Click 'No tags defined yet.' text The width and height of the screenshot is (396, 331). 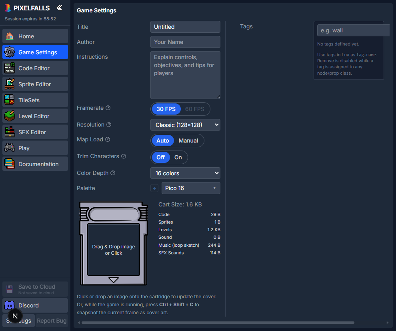coord(338,44)
